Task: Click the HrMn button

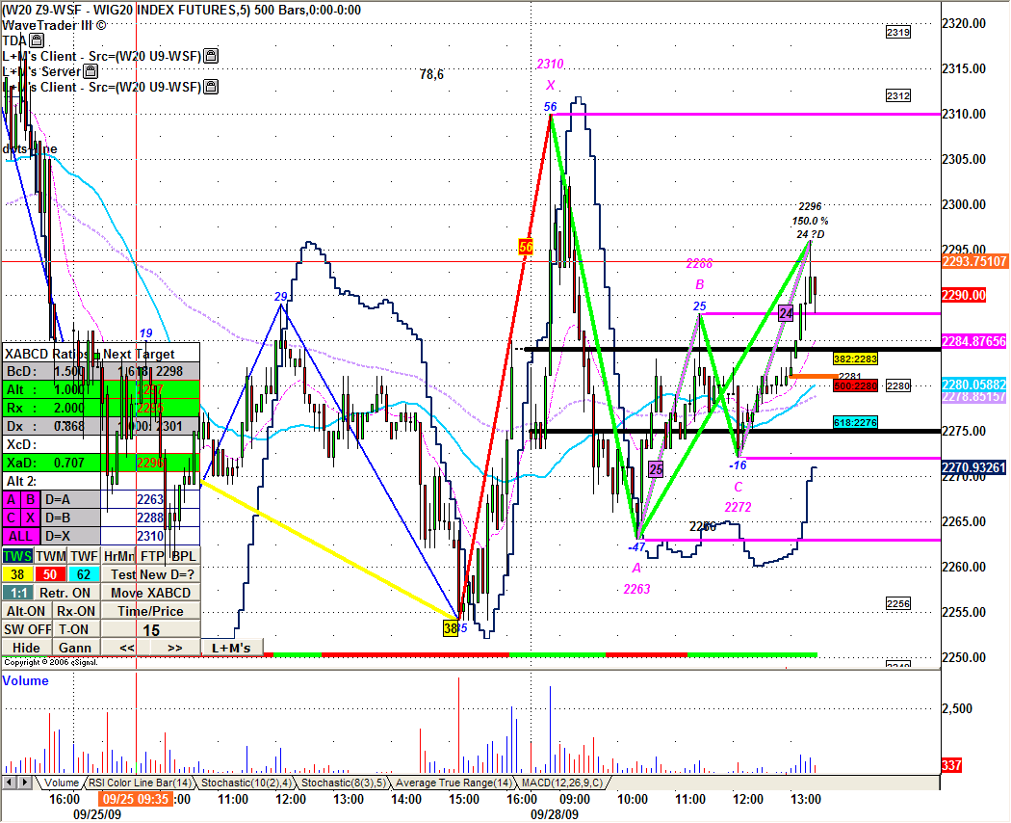Action: point(118,556)
